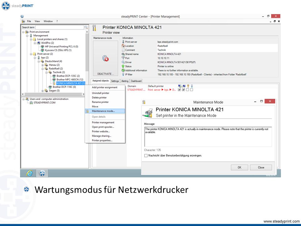The width and height of the screenshot is (301, 226).
Task: Check the fourth assignment checkbox in STEADYPRINT row
Action: tap(192, 90)
